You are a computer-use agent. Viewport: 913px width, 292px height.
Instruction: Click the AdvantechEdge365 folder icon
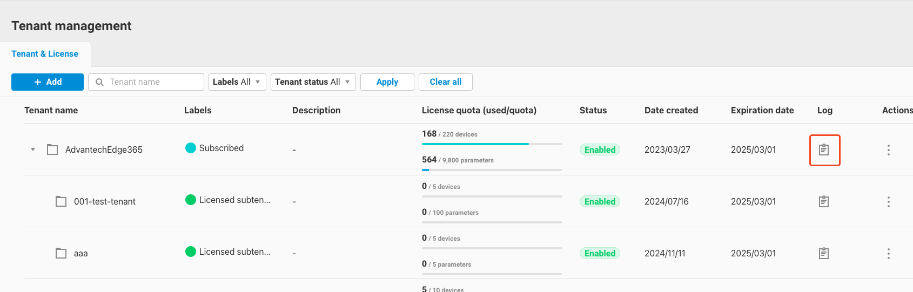coord(52,150)
